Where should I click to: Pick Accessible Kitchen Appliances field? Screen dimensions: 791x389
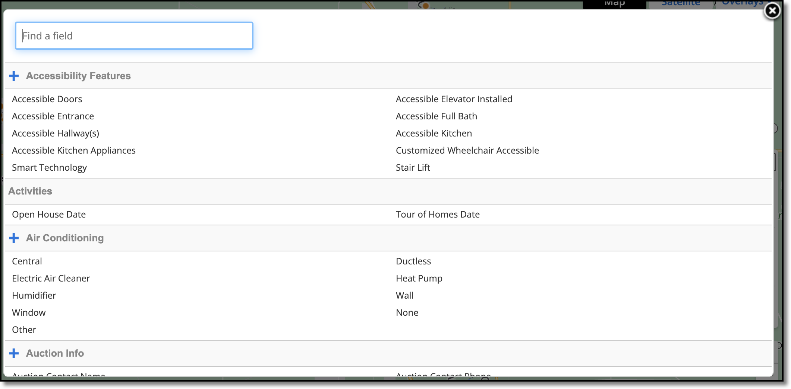click(74, 151)
